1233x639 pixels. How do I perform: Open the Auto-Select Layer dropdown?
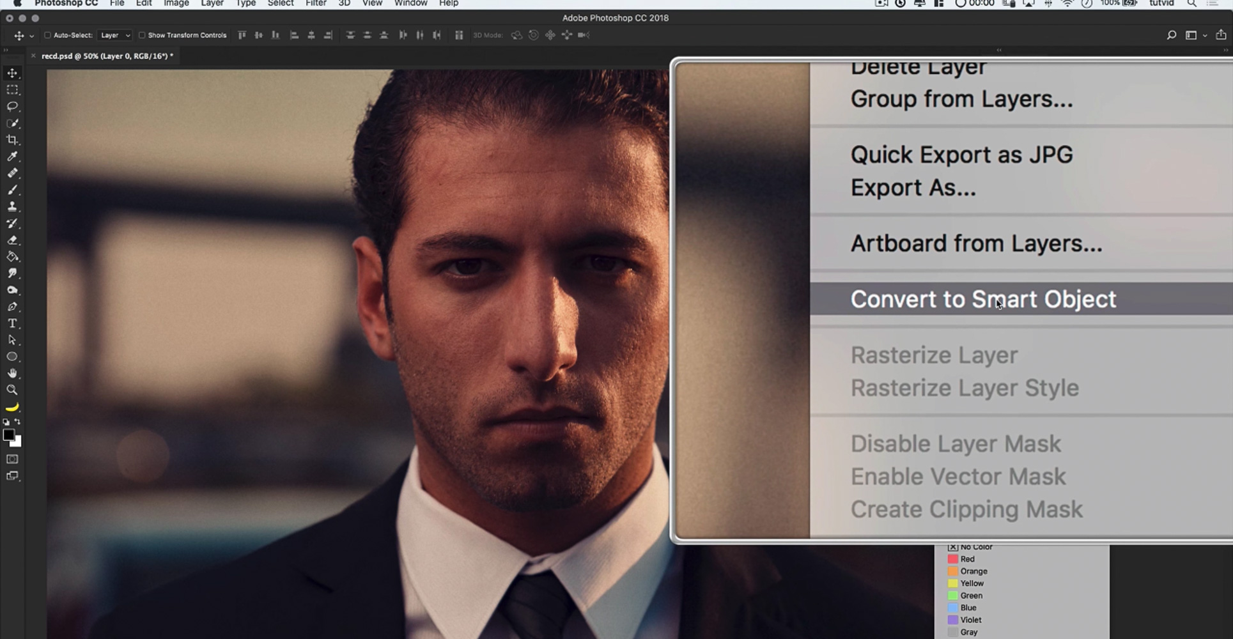(x=116, y=35)
